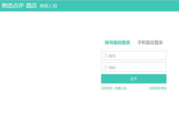179x119 pixels.
Task: Focus the 密码 input field
Action: [x=134, y=67]
